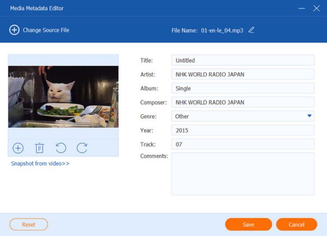Open the Genre dropdown arrow
The image size is (327, 236).
point(309,116)
